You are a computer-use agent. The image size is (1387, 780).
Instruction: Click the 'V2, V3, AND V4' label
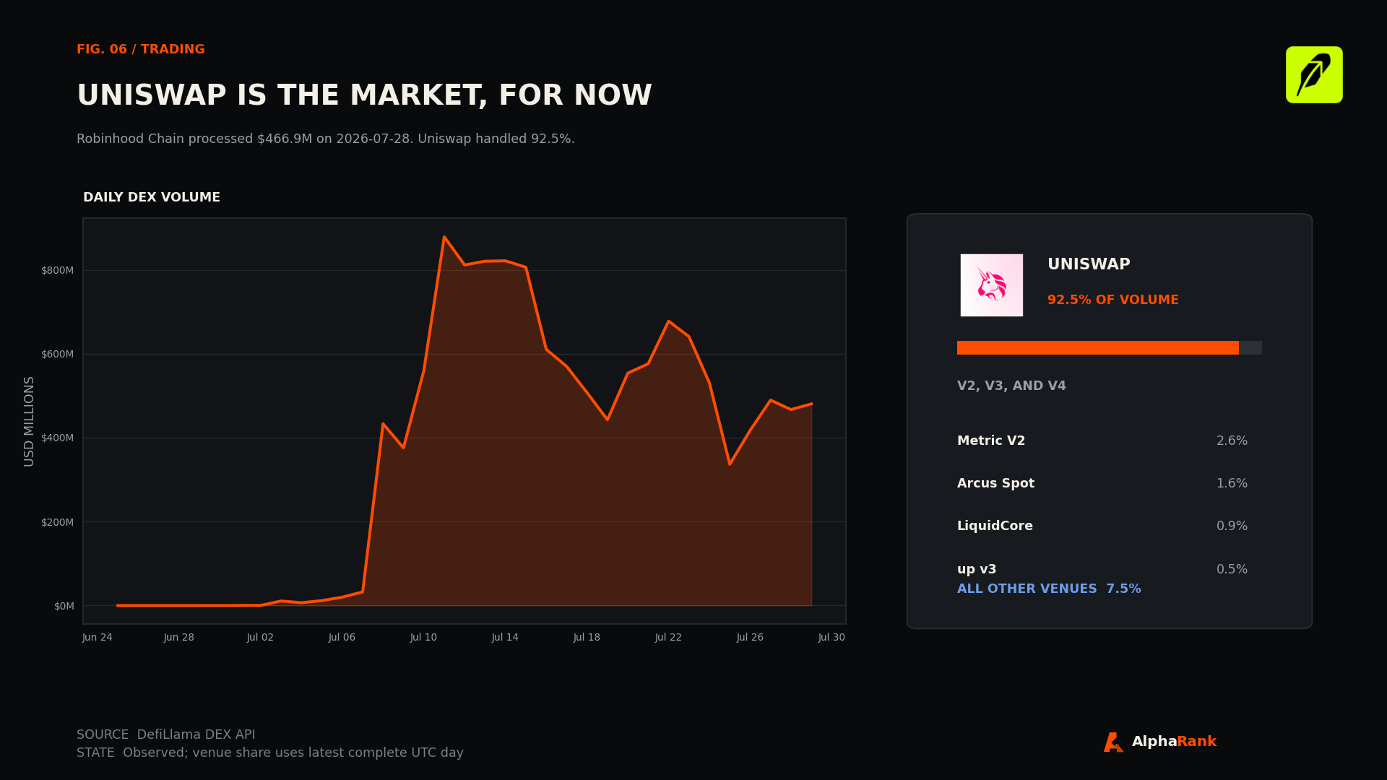(1011, 386)
